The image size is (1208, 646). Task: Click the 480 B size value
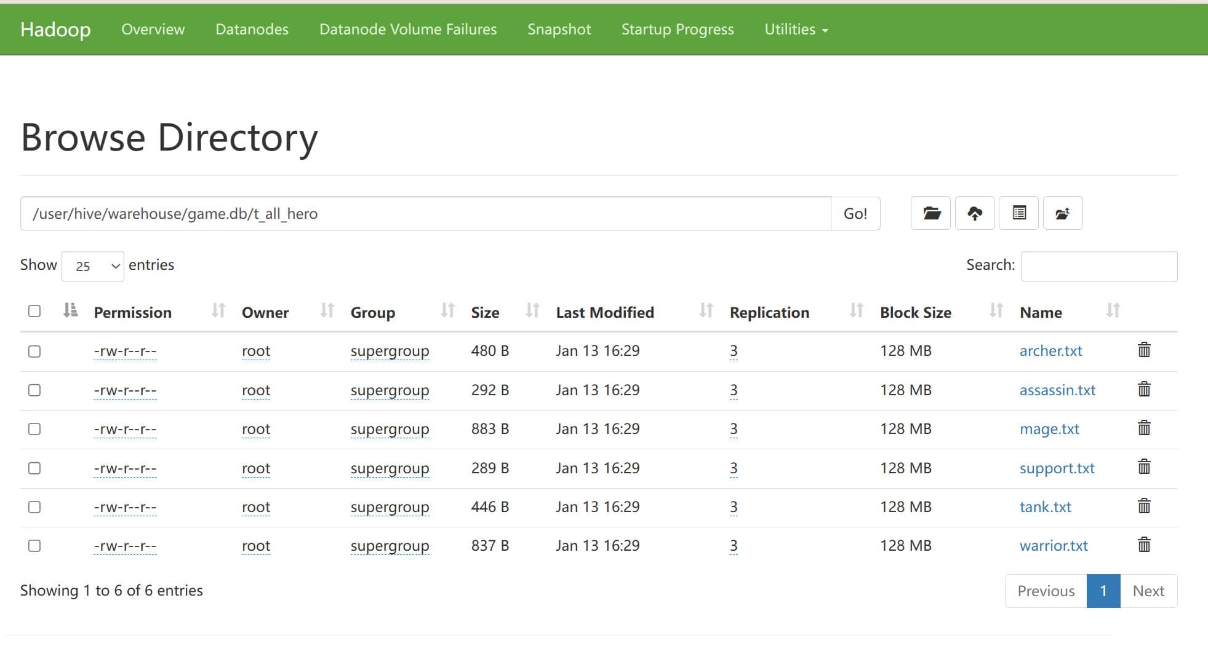tap(490, 351)
